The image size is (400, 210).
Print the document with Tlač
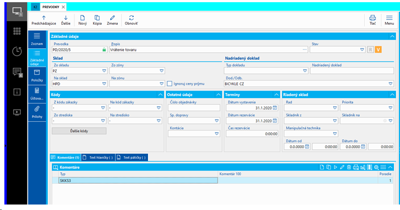pyautogui.click(x=373, y=20)
